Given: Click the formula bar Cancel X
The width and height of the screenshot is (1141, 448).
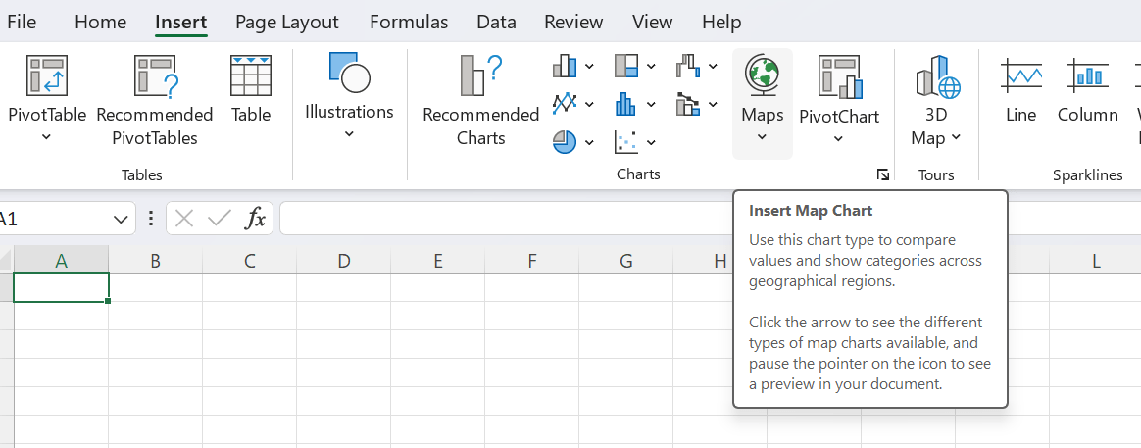Looking at the screenshot, I should click(x=185, y=219).
